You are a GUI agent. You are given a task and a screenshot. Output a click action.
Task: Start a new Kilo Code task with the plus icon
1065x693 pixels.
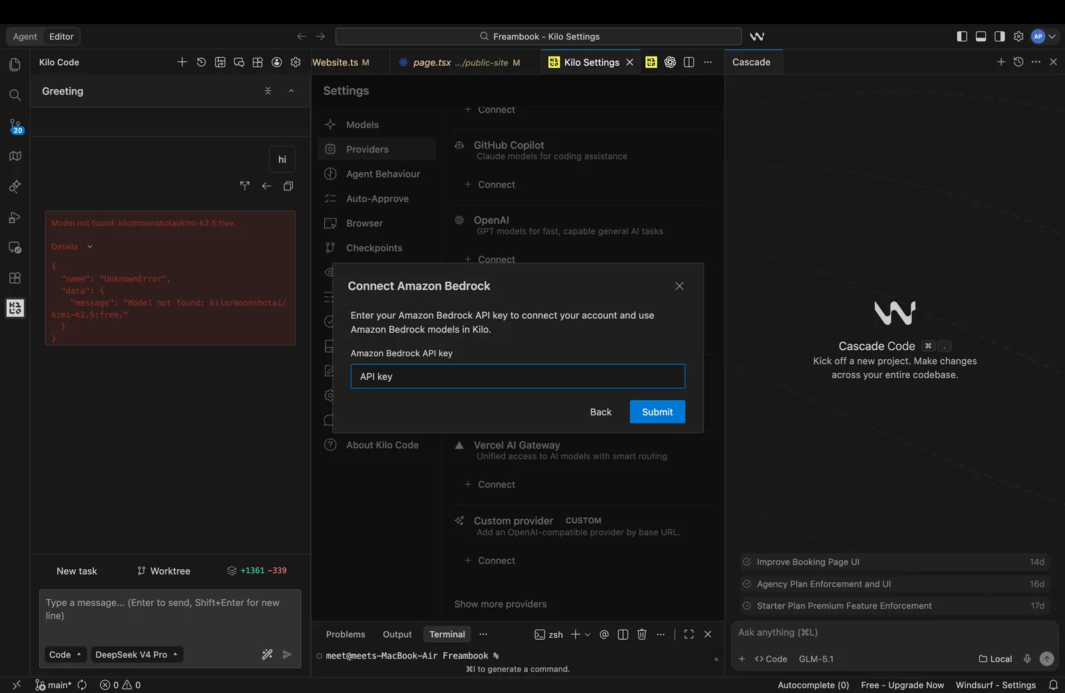[x=182, y=62]
